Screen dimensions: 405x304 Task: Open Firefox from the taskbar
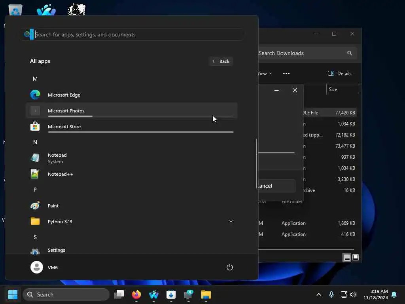tap(136, 294)
